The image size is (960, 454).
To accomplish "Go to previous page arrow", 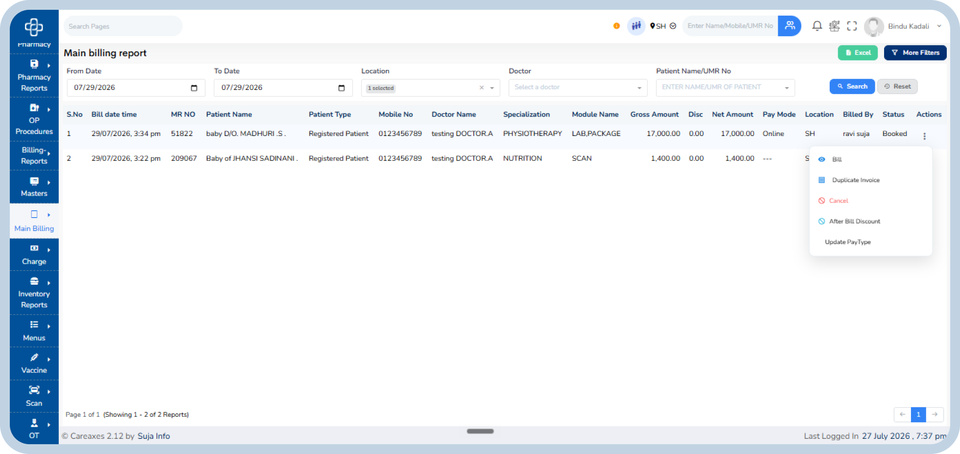I will point(902,414).
